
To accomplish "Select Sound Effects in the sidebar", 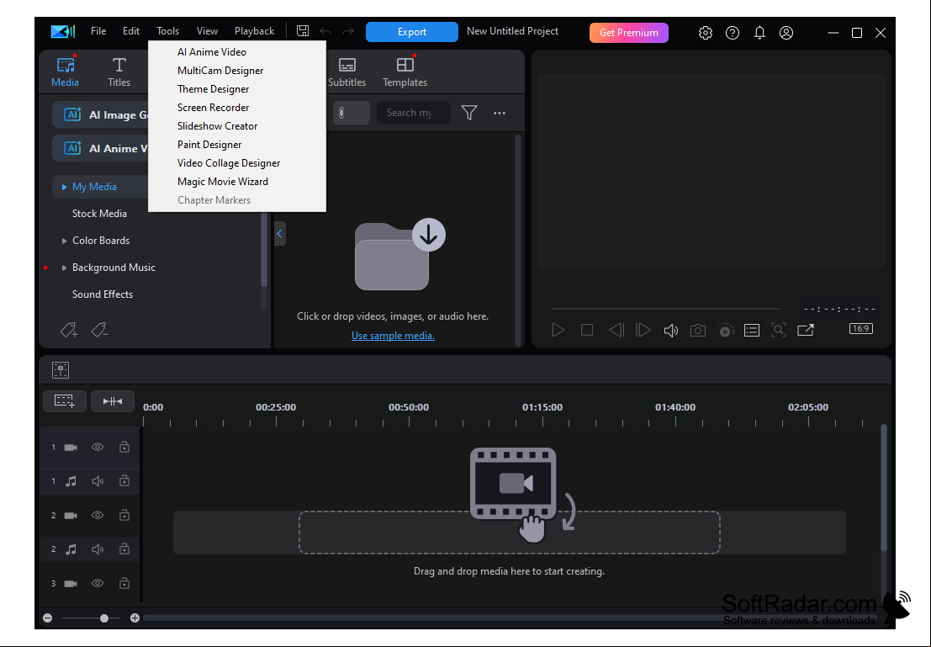I will 103,294.
